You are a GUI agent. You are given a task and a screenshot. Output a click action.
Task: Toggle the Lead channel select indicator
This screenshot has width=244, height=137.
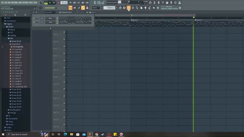(57, 22)
